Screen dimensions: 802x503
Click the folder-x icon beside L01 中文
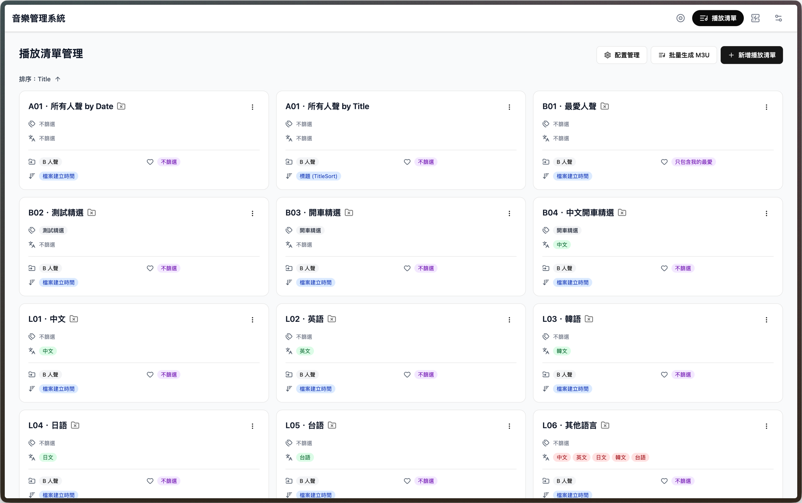pos(74,319)
